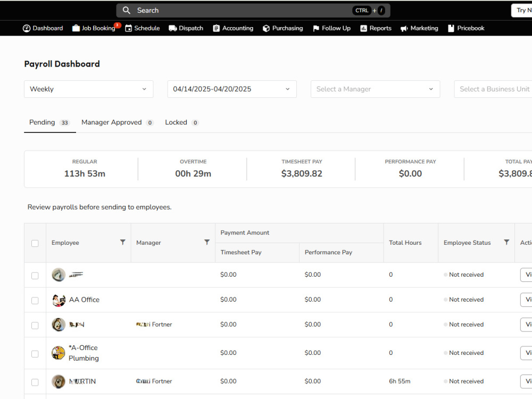Image resolution: width=532 pixels, height=399 pixels.
Task: Toggle the select-all header checkbox
Action: [35, 243]
